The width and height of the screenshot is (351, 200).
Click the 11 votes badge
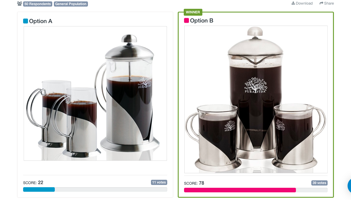point(159,183)
